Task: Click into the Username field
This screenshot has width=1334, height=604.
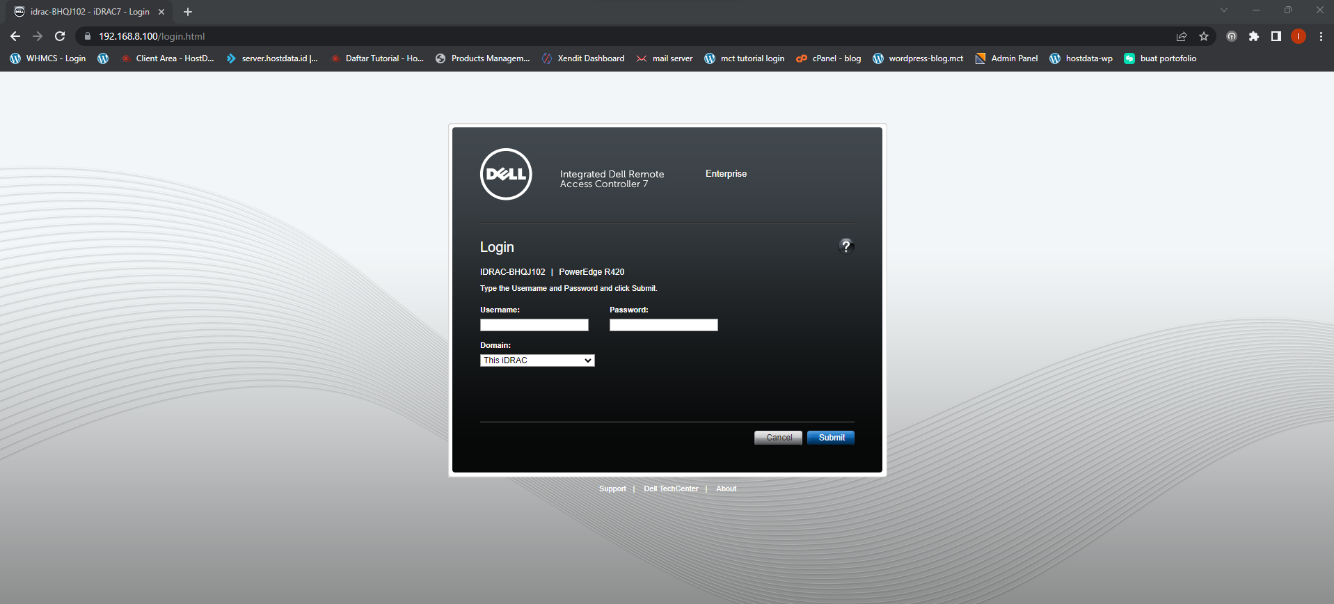Action: click(534, 325)
